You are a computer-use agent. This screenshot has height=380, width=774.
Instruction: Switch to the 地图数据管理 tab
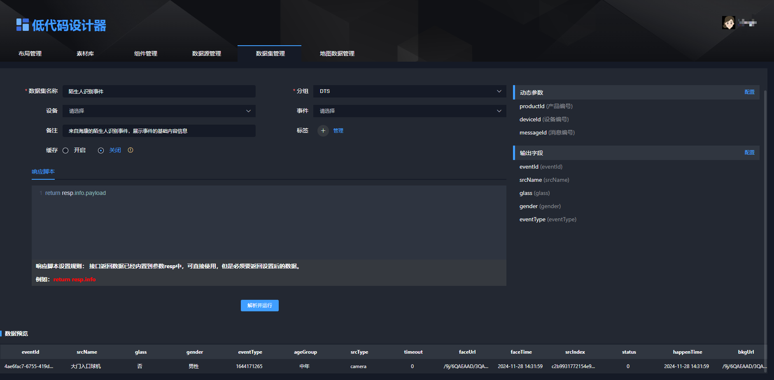coord(337,53)
